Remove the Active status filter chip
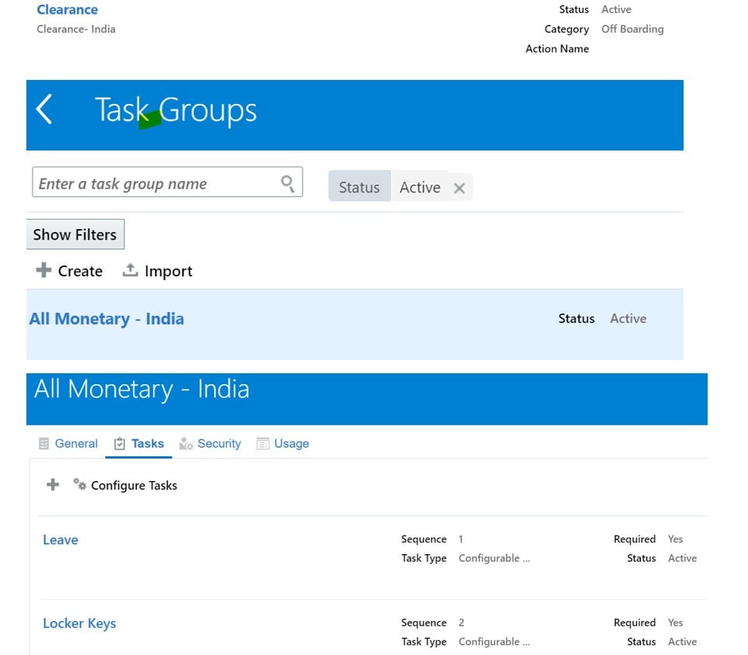 pyautogui.click(x=459, y=187)
